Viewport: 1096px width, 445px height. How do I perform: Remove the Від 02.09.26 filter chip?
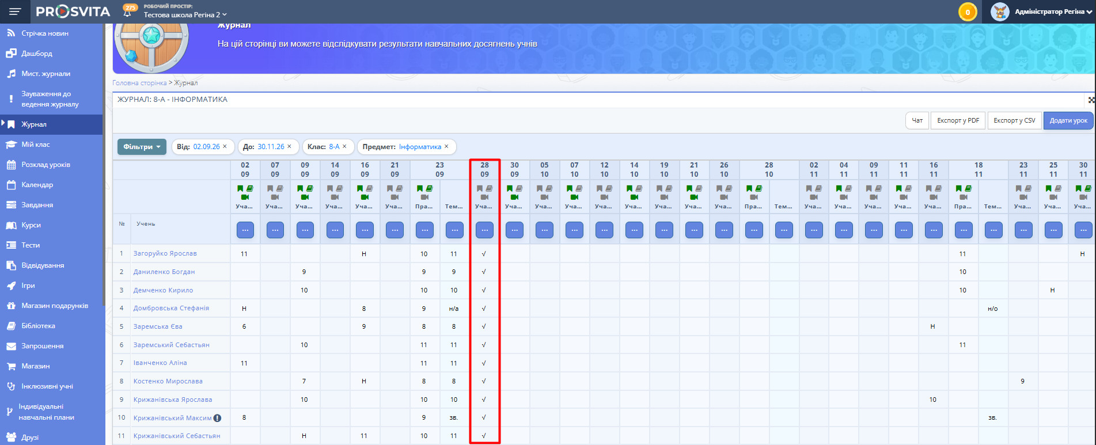click(x=225, y=147)
